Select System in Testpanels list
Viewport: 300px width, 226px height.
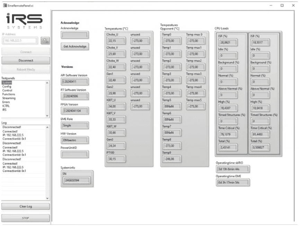click(7, 83)
